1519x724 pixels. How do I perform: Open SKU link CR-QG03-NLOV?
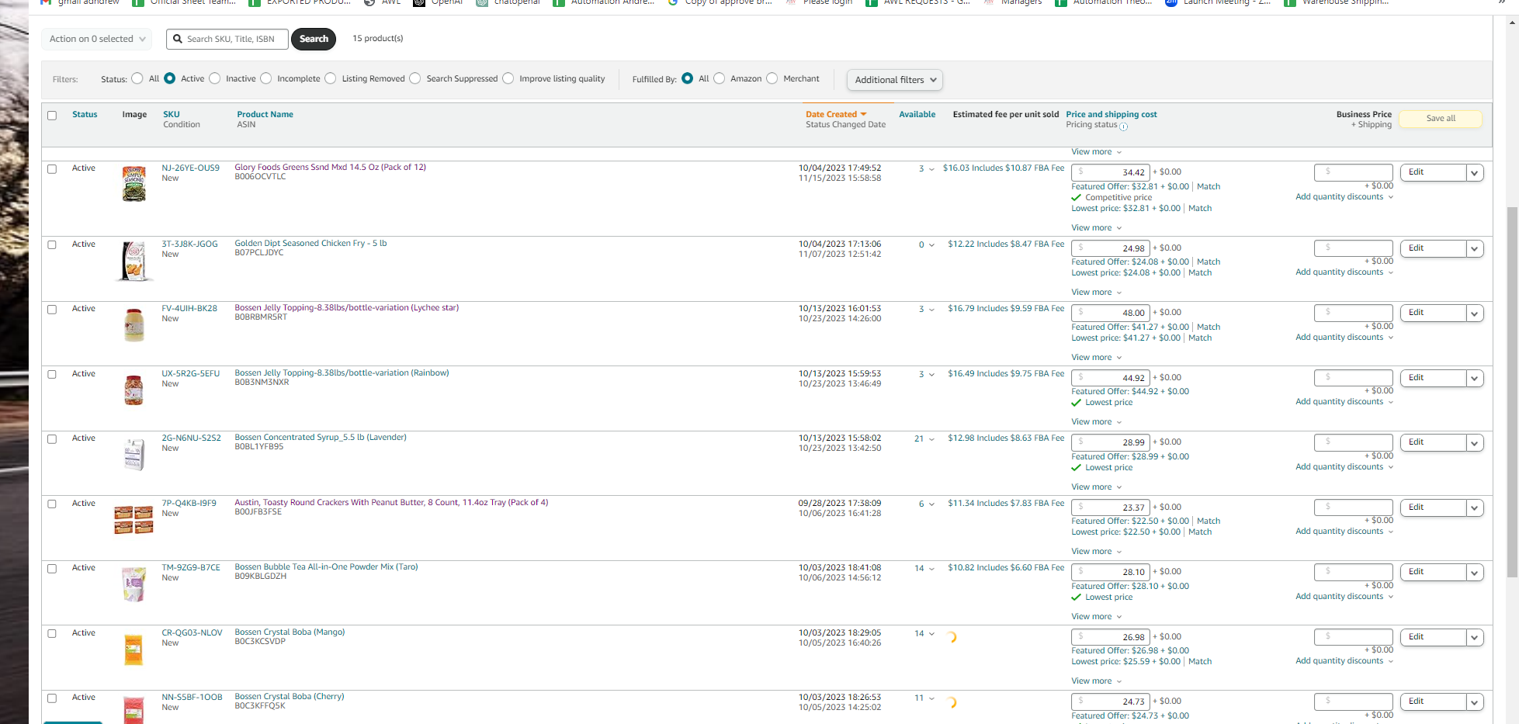tap(192, 633)
